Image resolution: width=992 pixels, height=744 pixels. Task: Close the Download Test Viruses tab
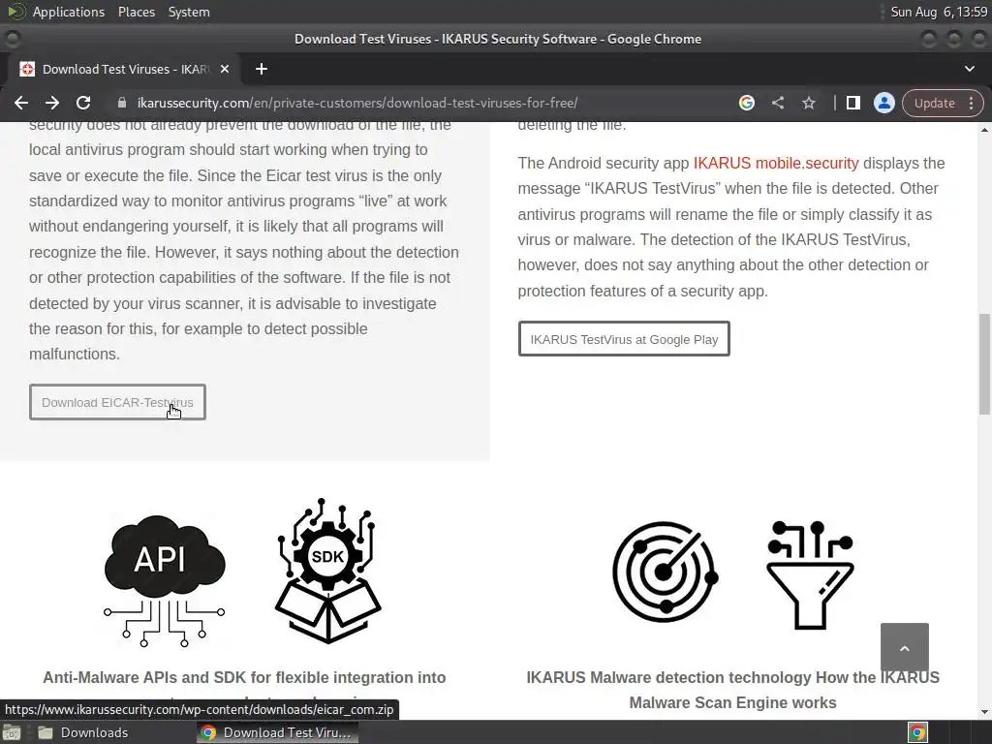225,69
